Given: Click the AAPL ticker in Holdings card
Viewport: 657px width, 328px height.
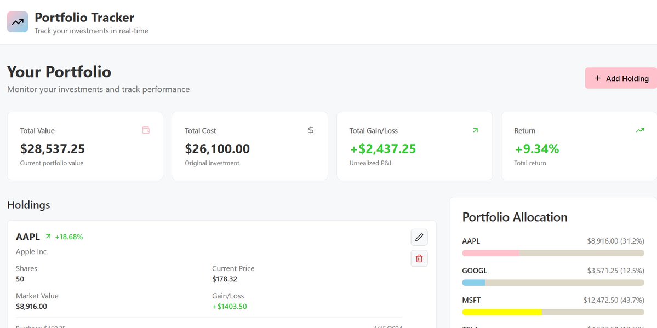Looking at the screenshot, I should (x=27, y=237).
